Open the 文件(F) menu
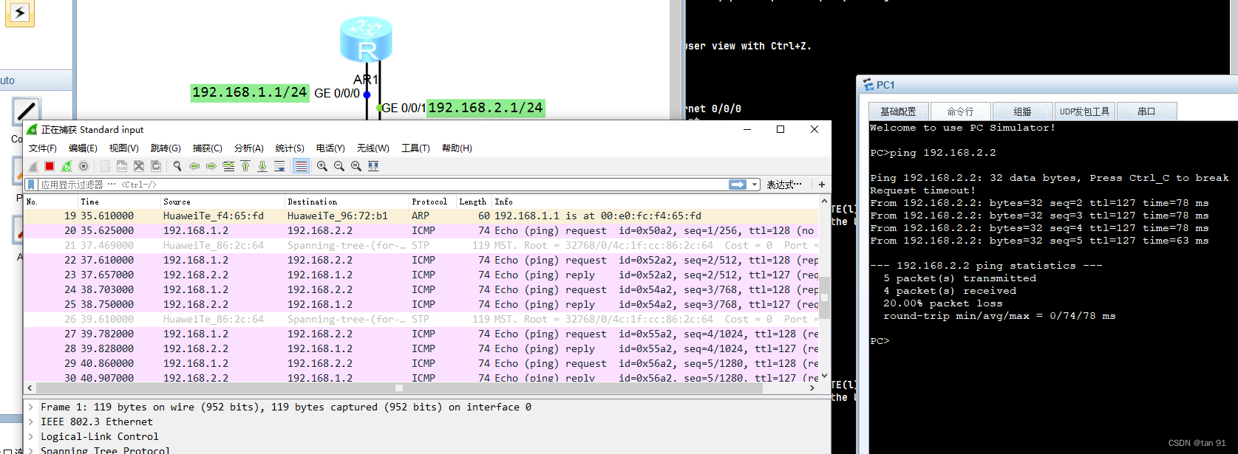Viewport: 1238px width, 454px height. 43,148
